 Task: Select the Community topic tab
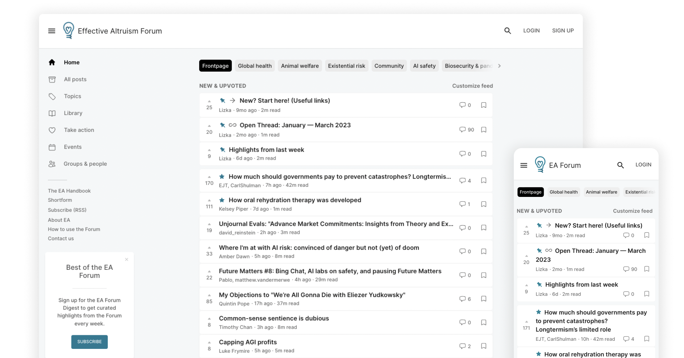coord(389,65)
